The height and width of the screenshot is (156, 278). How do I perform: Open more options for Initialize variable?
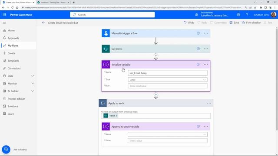[205, 65]
